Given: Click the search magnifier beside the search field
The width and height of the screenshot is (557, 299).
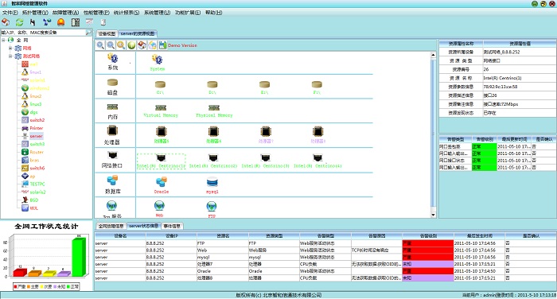Looking at the screenshot, I should coord(88,33).
